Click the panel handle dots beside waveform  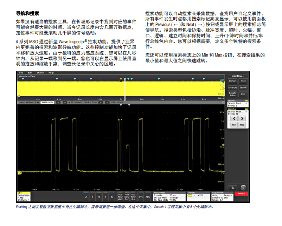click(x=226, y=133)
